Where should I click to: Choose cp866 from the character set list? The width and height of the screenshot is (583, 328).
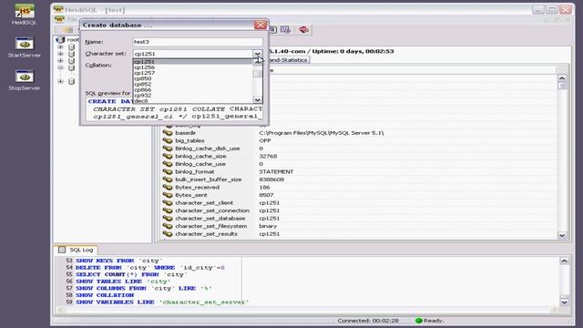193,89
